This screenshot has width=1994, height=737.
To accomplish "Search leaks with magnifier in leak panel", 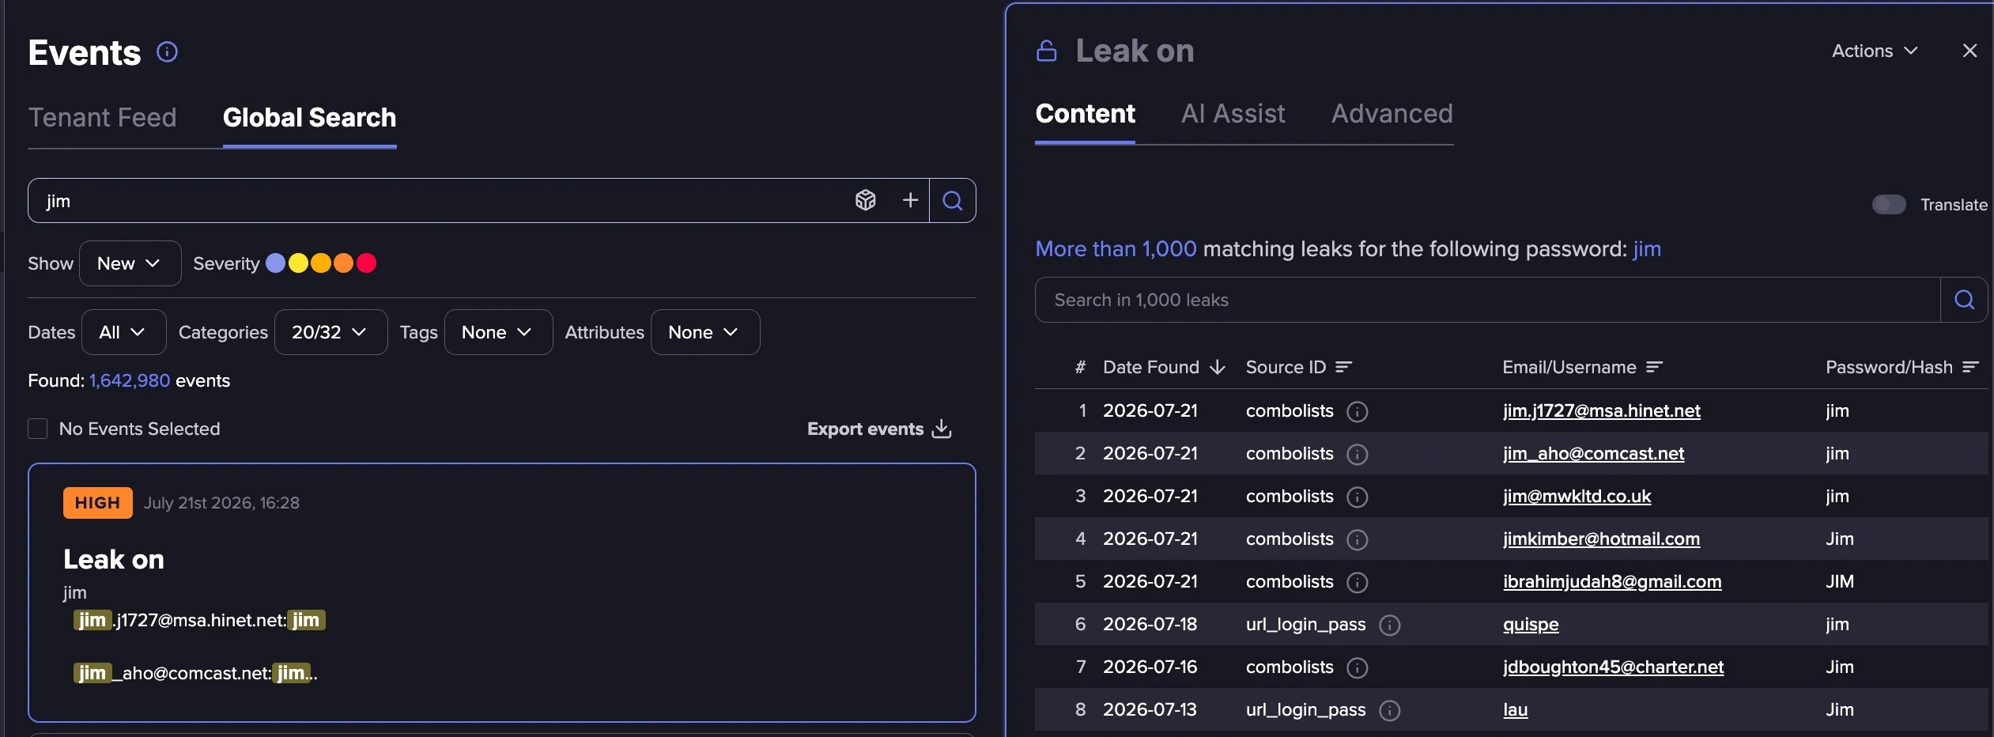I will pyautogui.click(x=1964, y=300).
